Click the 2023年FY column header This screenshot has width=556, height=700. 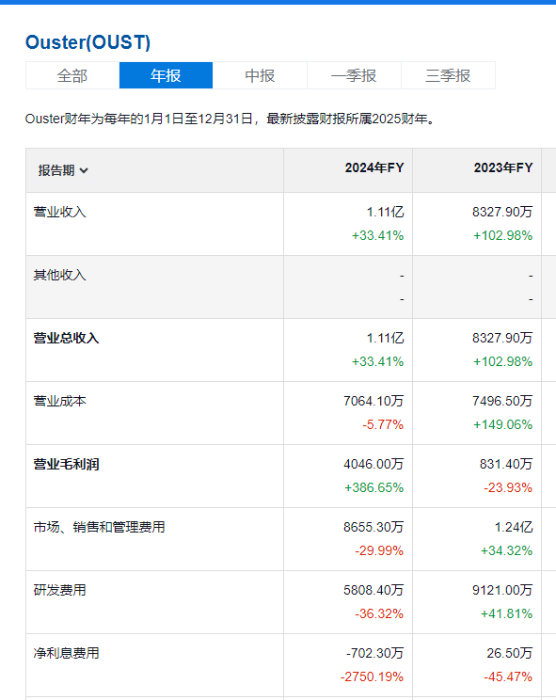[x=503, y=167]
